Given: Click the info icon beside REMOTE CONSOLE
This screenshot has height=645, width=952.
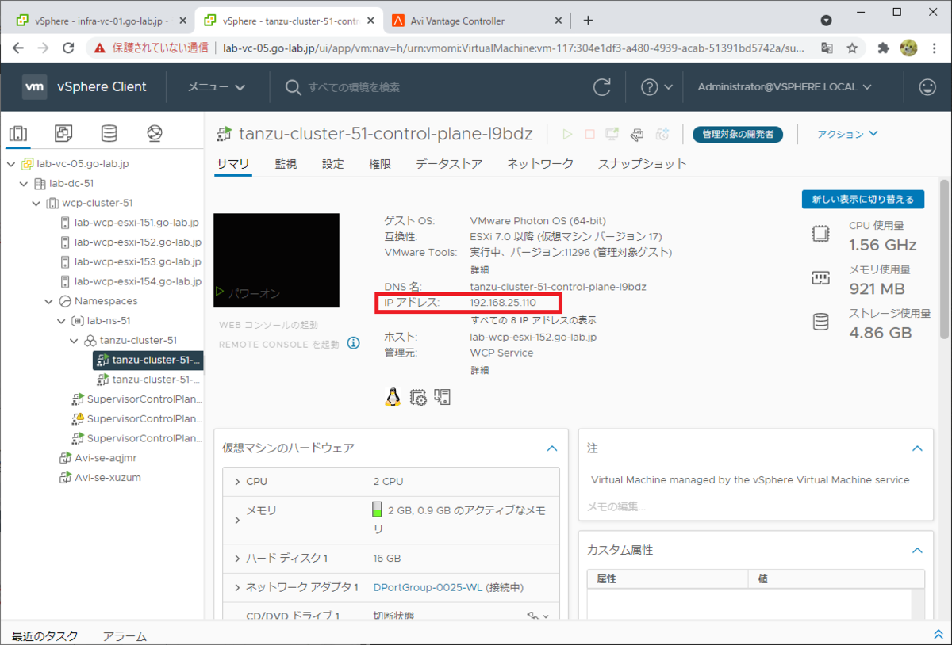Looking at the screenshot, I should click(x=354, y=343).
